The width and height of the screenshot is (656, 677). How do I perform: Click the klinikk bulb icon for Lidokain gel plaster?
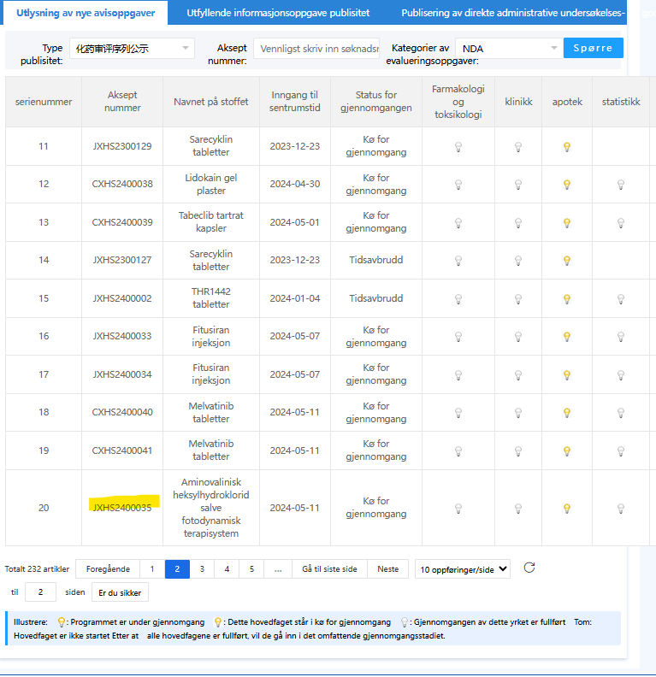coord(517,185)
